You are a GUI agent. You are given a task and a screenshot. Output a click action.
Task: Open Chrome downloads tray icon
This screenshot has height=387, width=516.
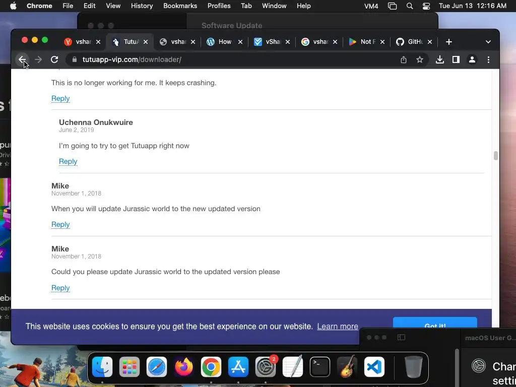coord(439,59)
